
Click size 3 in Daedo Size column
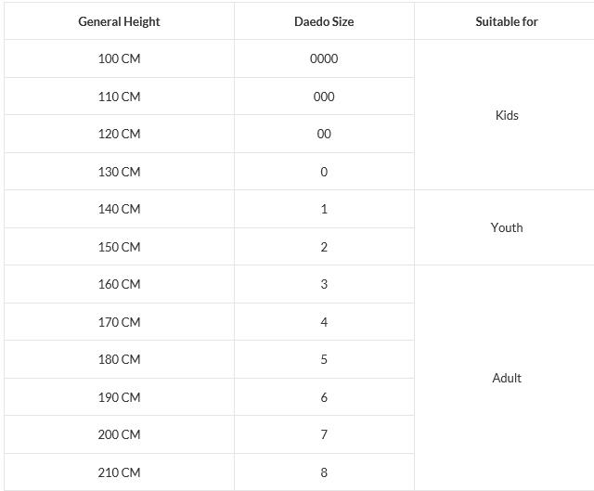click(x=324, y=284)
